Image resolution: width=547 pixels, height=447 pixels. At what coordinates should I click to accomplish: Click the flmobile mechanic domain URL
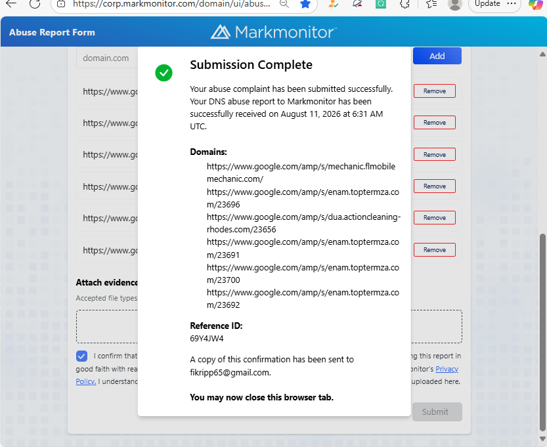point(301,173)
